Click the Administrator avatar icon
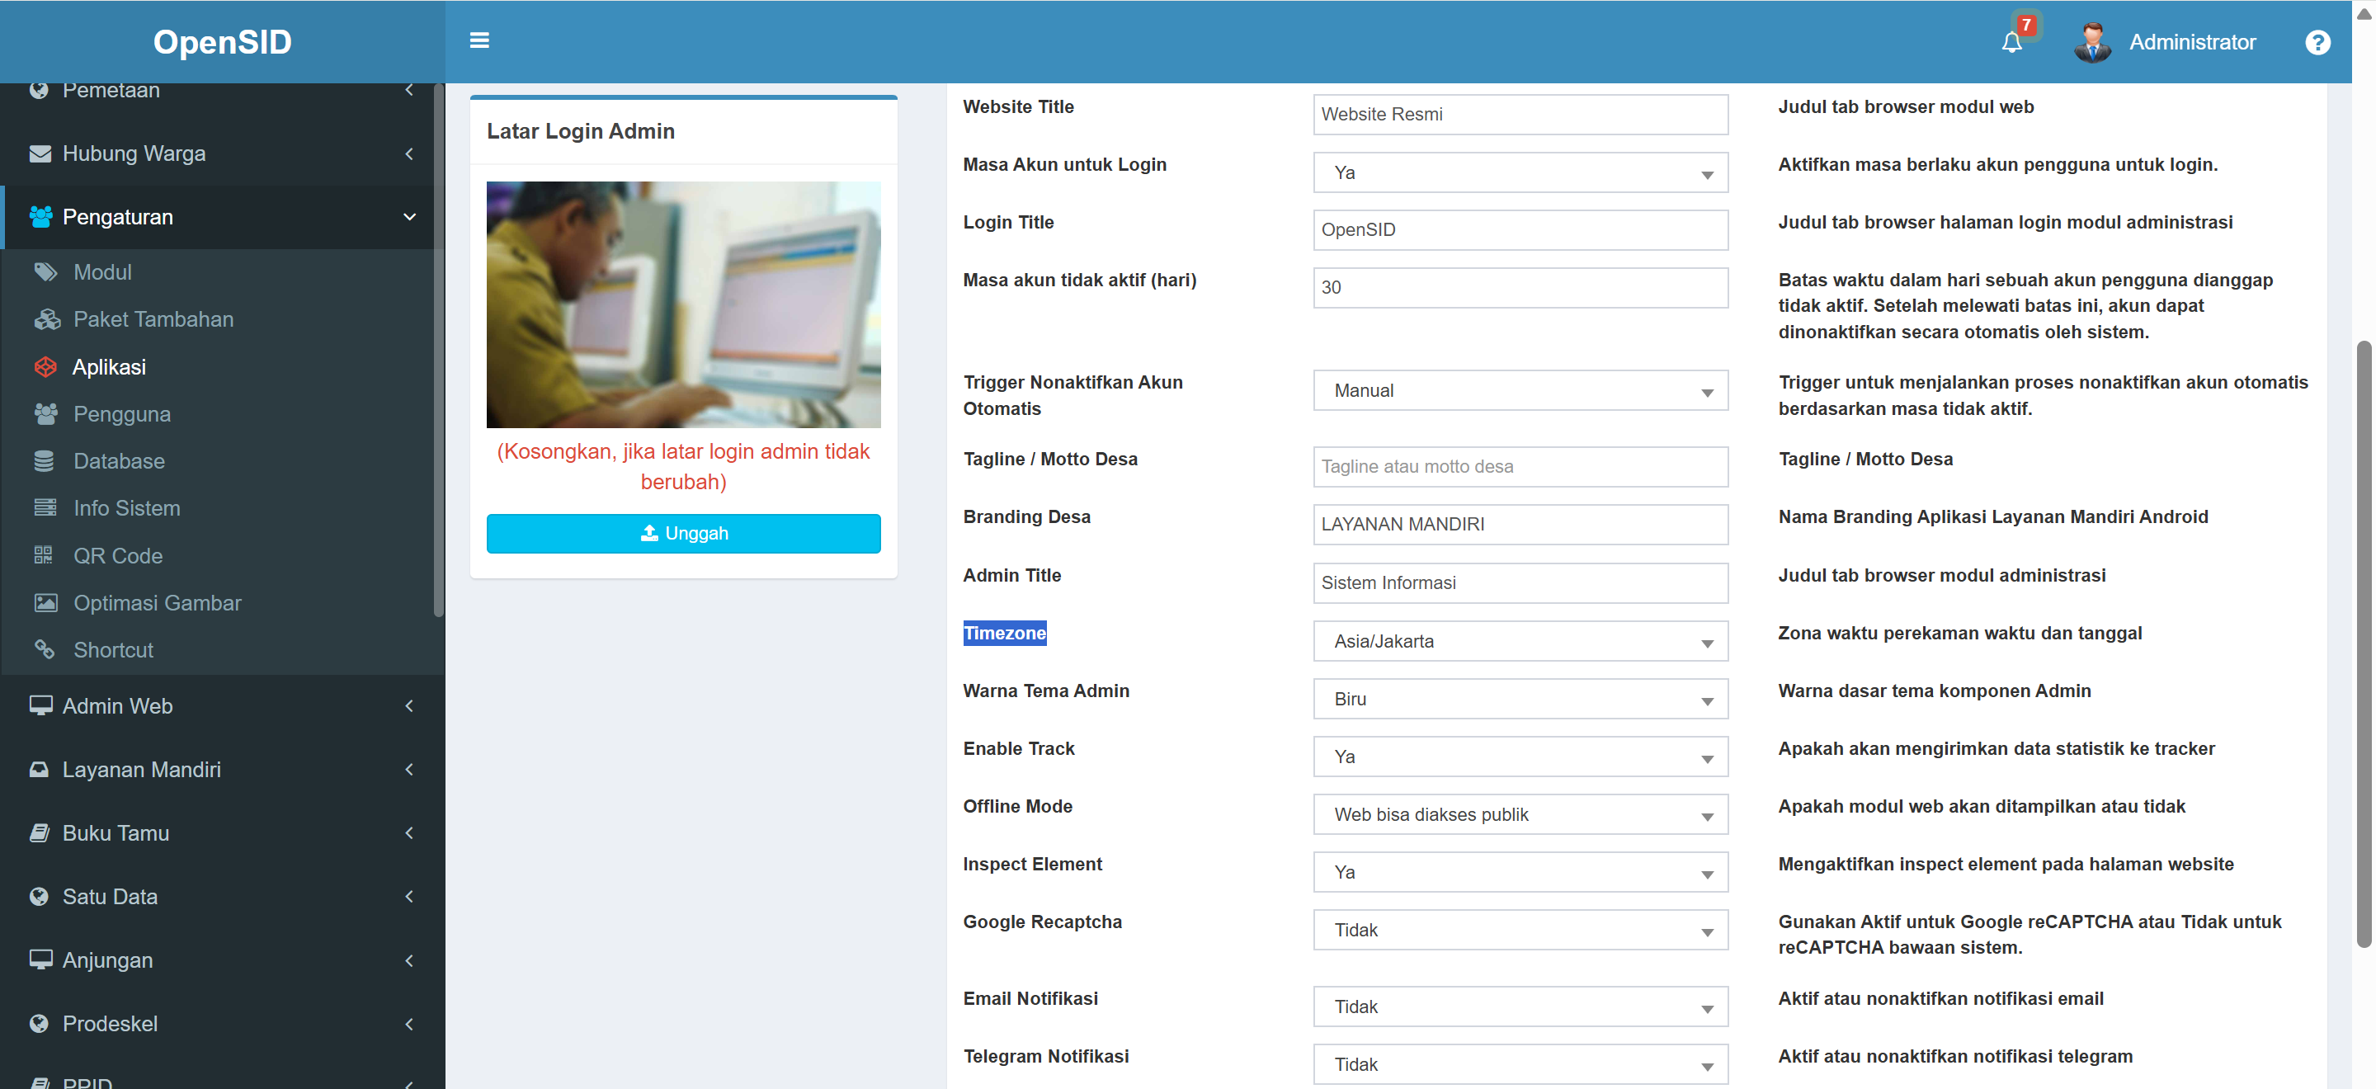This screenshot has width=2376, height=1089. coord(2092,42)
